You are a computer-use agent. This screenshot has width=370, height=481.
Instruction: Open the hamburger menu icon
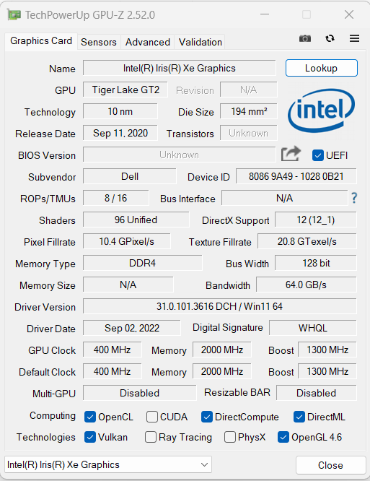(354, 38)
